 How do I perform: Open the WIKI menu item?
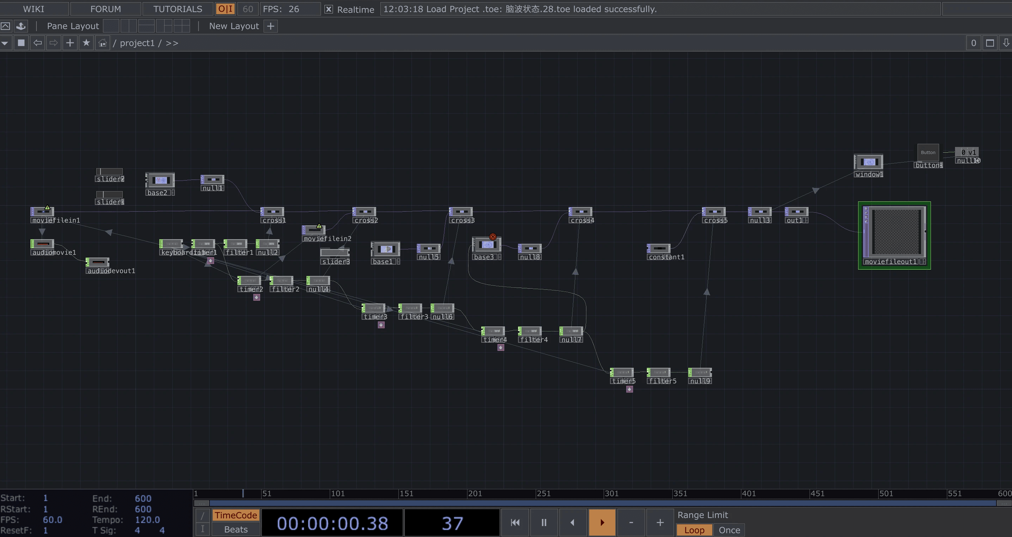coord(34,9)
